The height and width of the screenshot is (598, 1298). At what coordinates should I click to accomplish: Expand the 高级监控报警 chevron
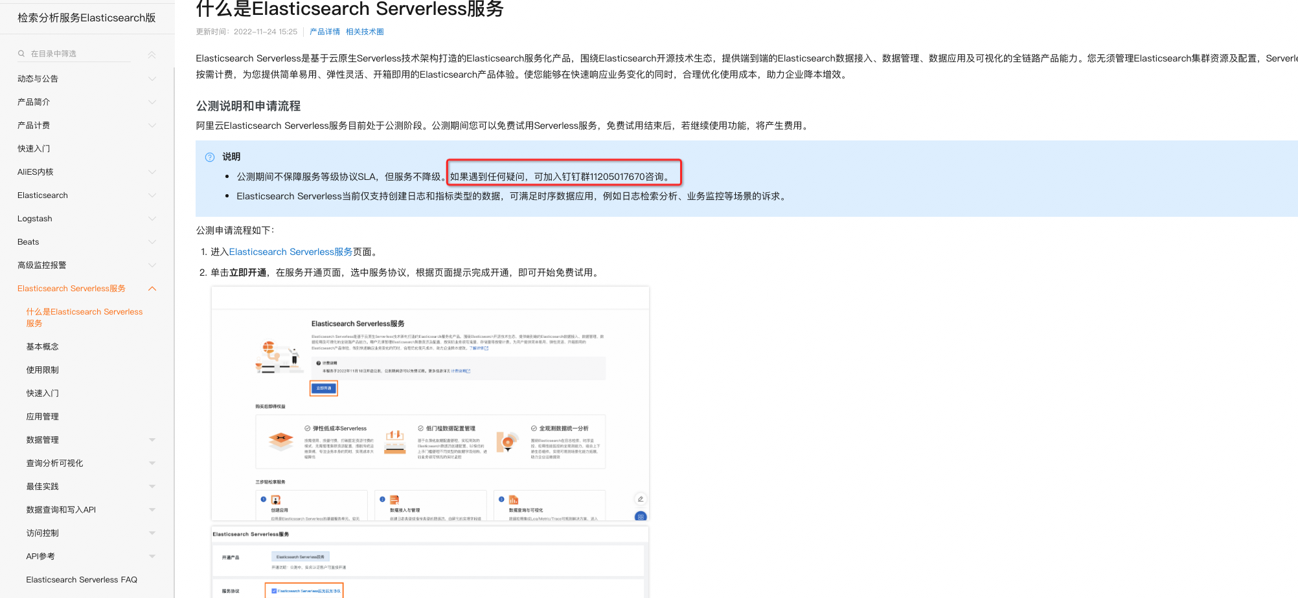click(x=152, y=265)
